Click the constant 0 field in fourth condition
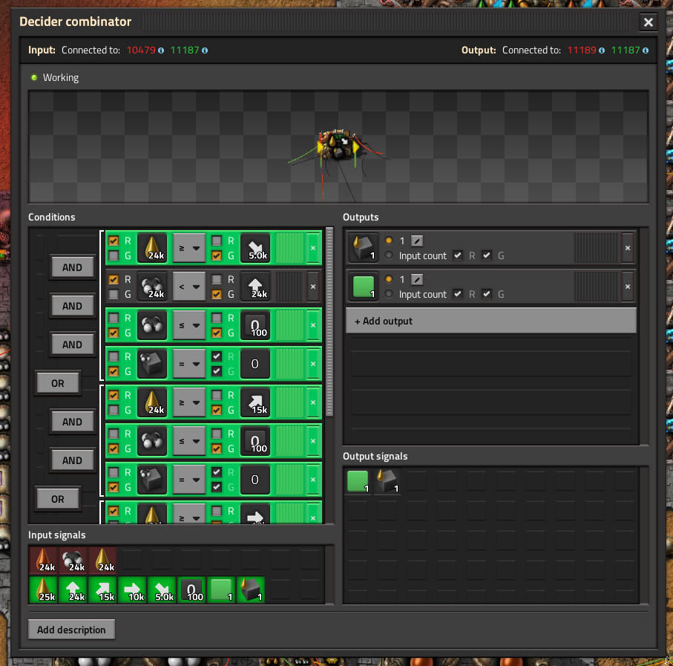673x666 pixels. point(255,364)
